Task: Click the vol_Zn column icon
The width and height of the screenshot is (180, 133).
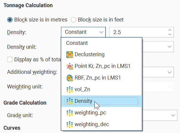Action: click(x=70, y=89)
